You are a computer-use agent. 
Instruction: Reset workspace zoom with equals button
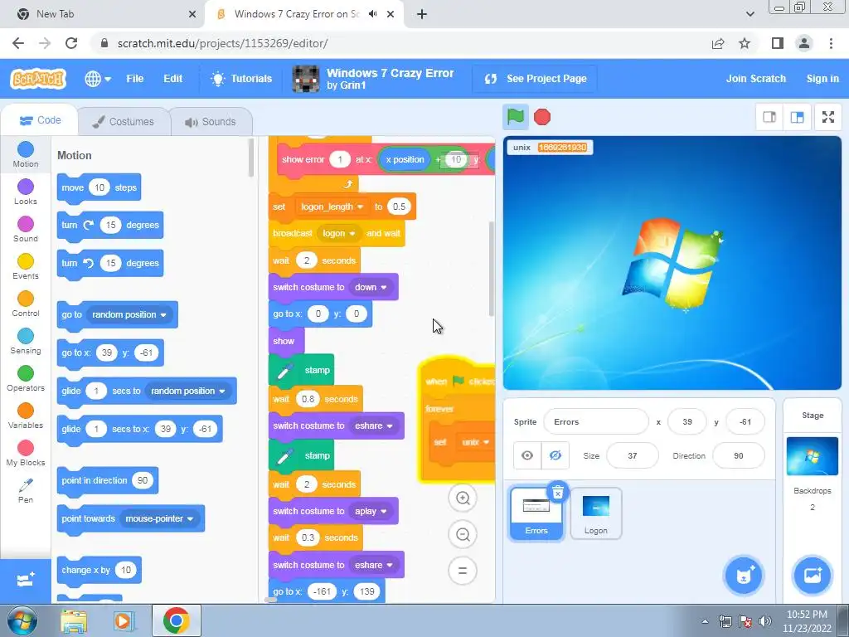coord(463,571)
